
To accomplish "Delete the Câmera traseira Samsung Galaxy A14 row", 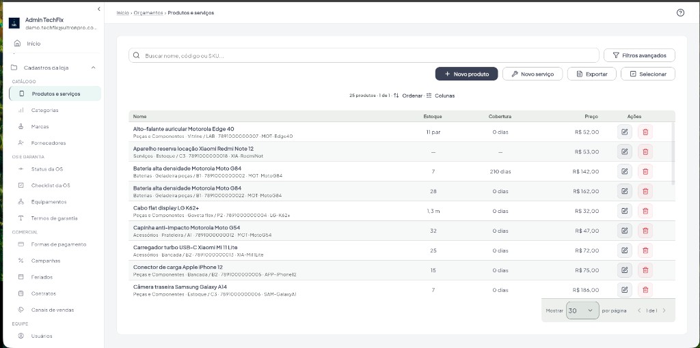I will 645,289.
